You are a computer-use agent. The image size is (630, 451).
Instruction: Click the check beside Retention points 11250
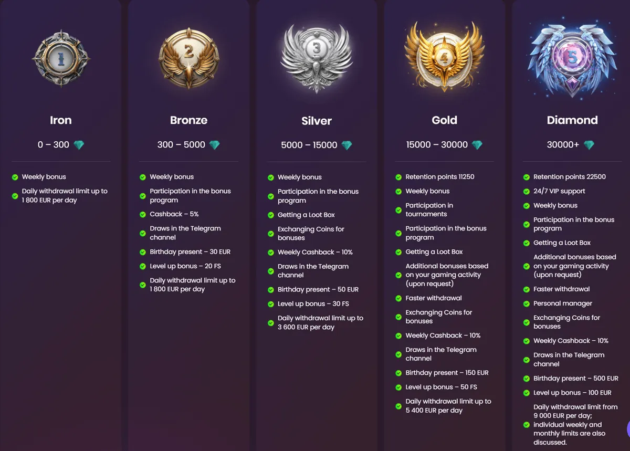398,177
